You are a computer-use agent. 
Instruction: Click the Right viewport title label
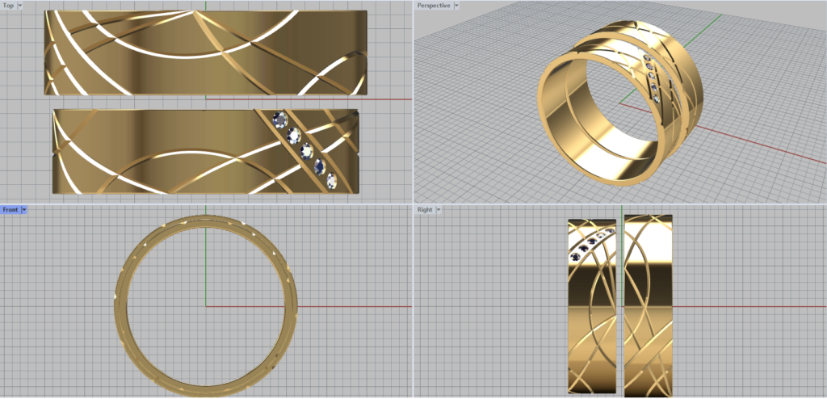tap(425, 210)
